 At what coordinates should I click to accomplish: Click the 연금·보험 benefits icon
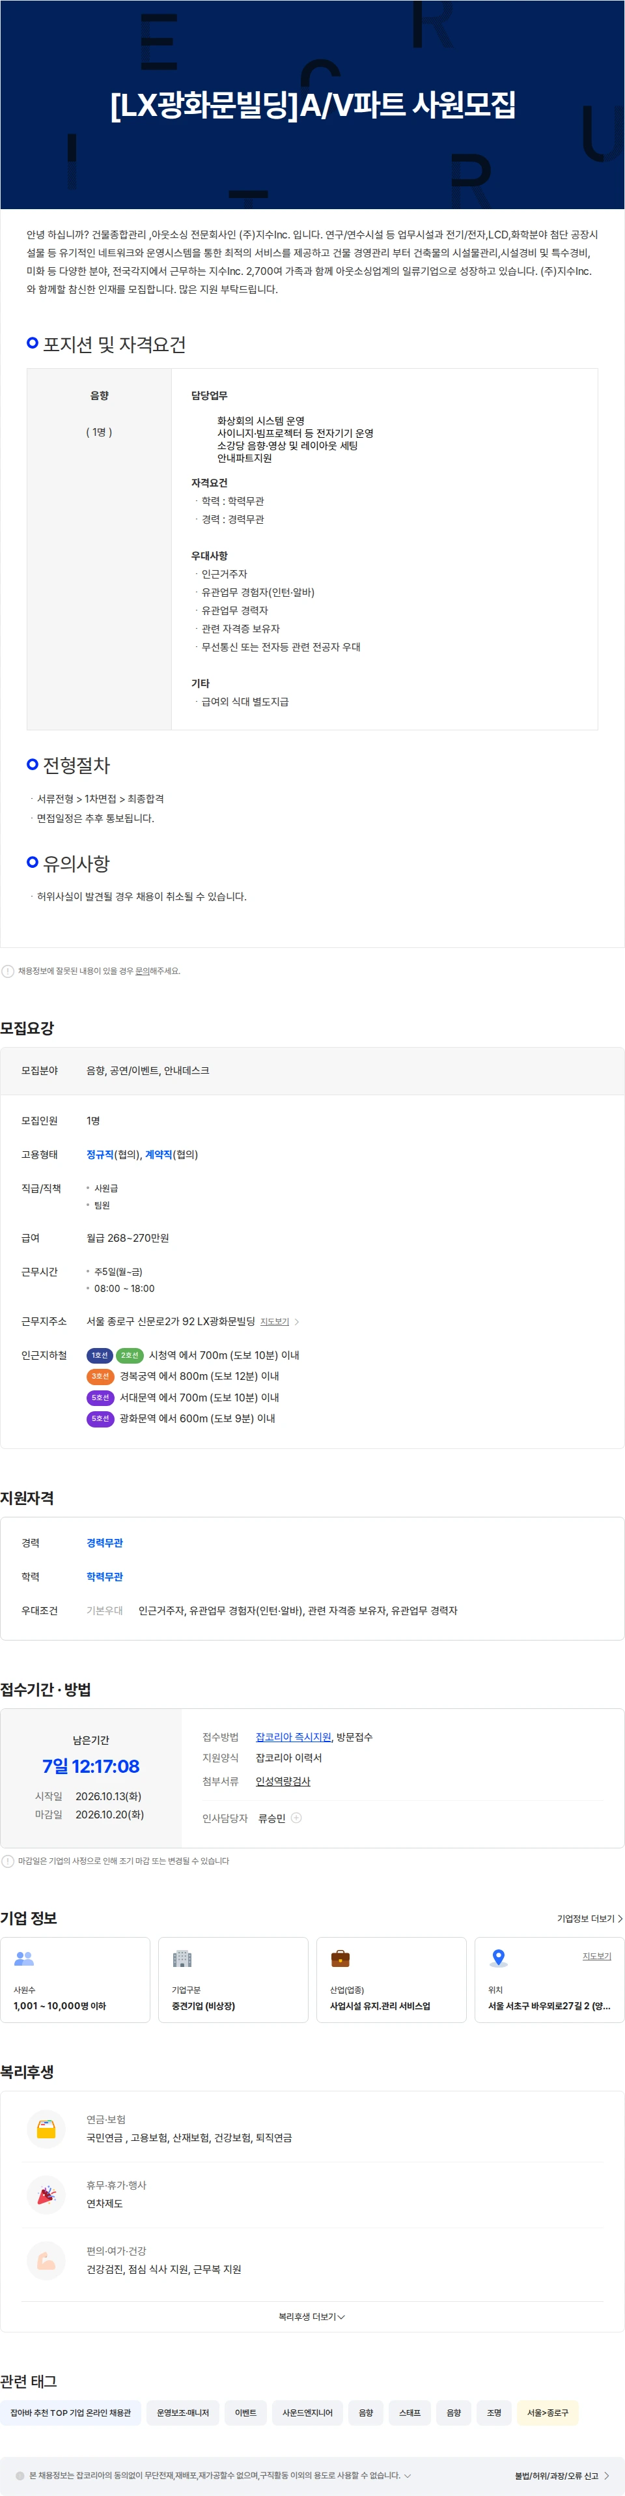tap(46, 2129)
